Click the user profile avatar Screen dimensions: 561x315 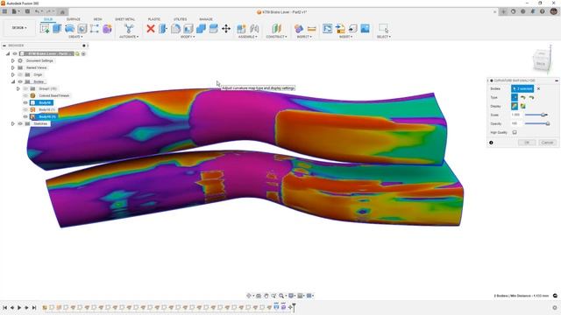[x=554, y=11]
